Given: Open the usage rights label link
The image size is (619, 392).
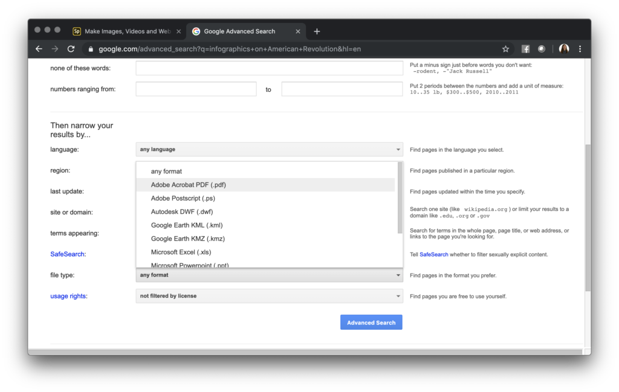Looking at the screenshot, I should (68, 296).
